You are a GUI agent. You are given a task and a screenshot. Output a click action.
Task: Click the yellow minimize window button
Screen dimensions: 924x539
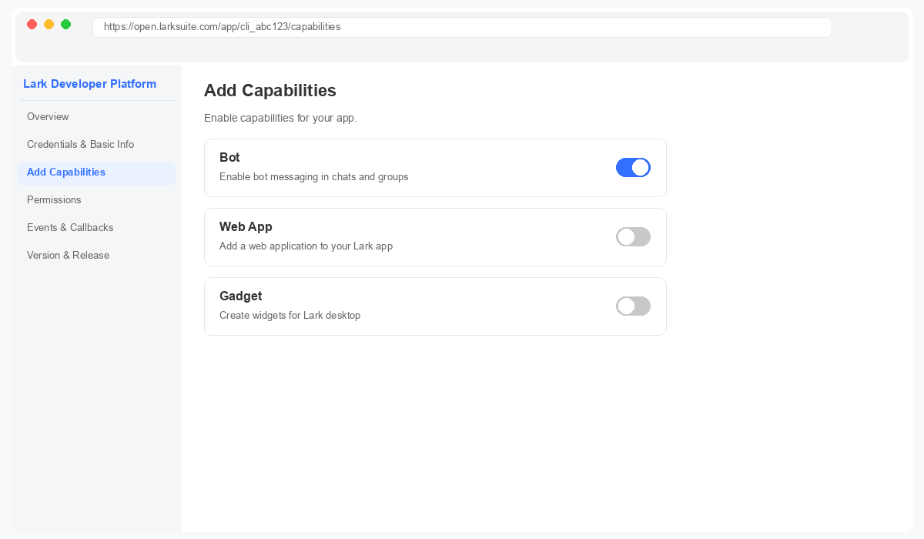click(x=49, y=25)
